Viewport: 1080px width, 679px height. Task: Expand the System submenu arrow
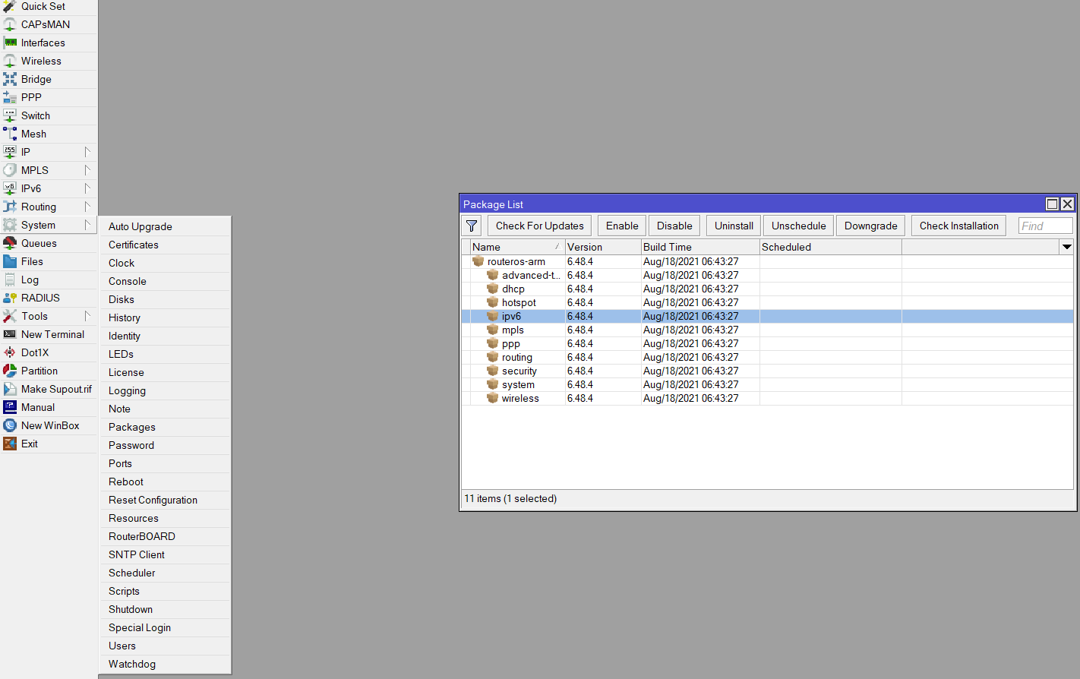point(87,225)
